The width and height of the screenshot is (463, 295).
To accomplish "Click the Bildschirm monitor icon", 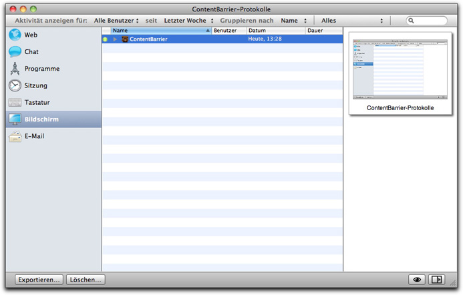I will (x=15, y=119).
